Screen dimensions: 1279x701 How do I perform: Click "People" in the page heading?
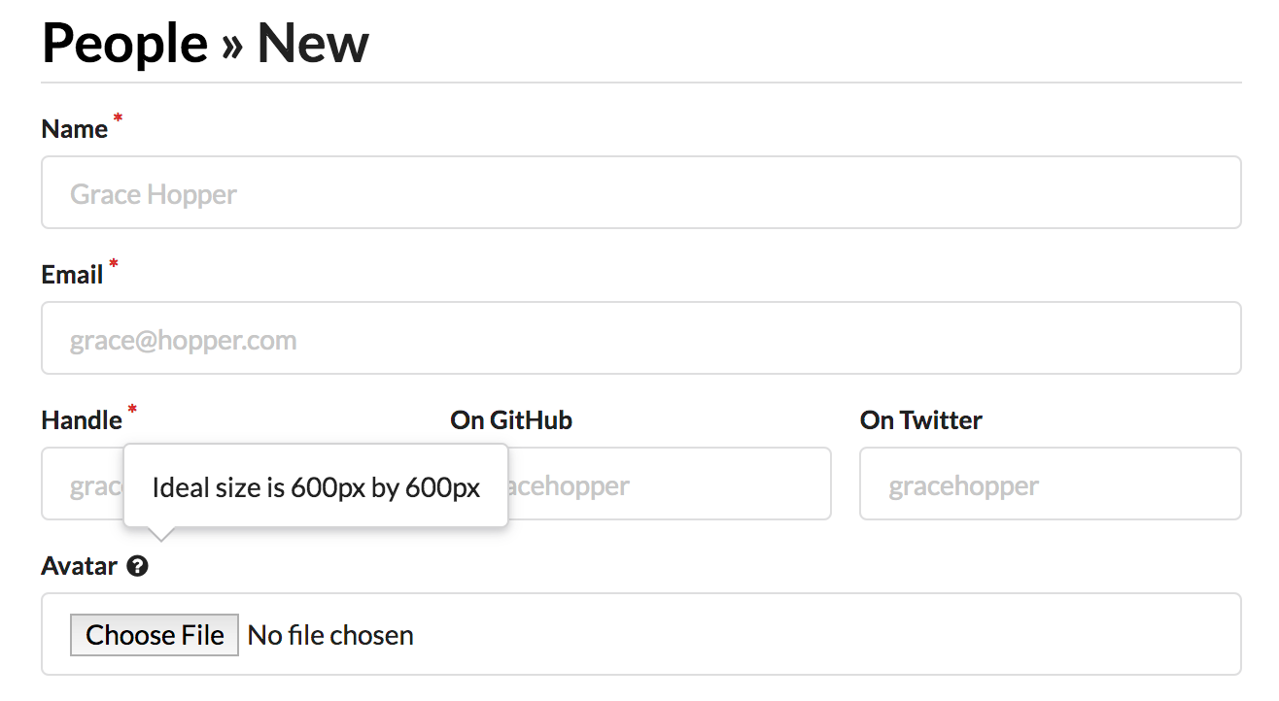pos(124,44)
